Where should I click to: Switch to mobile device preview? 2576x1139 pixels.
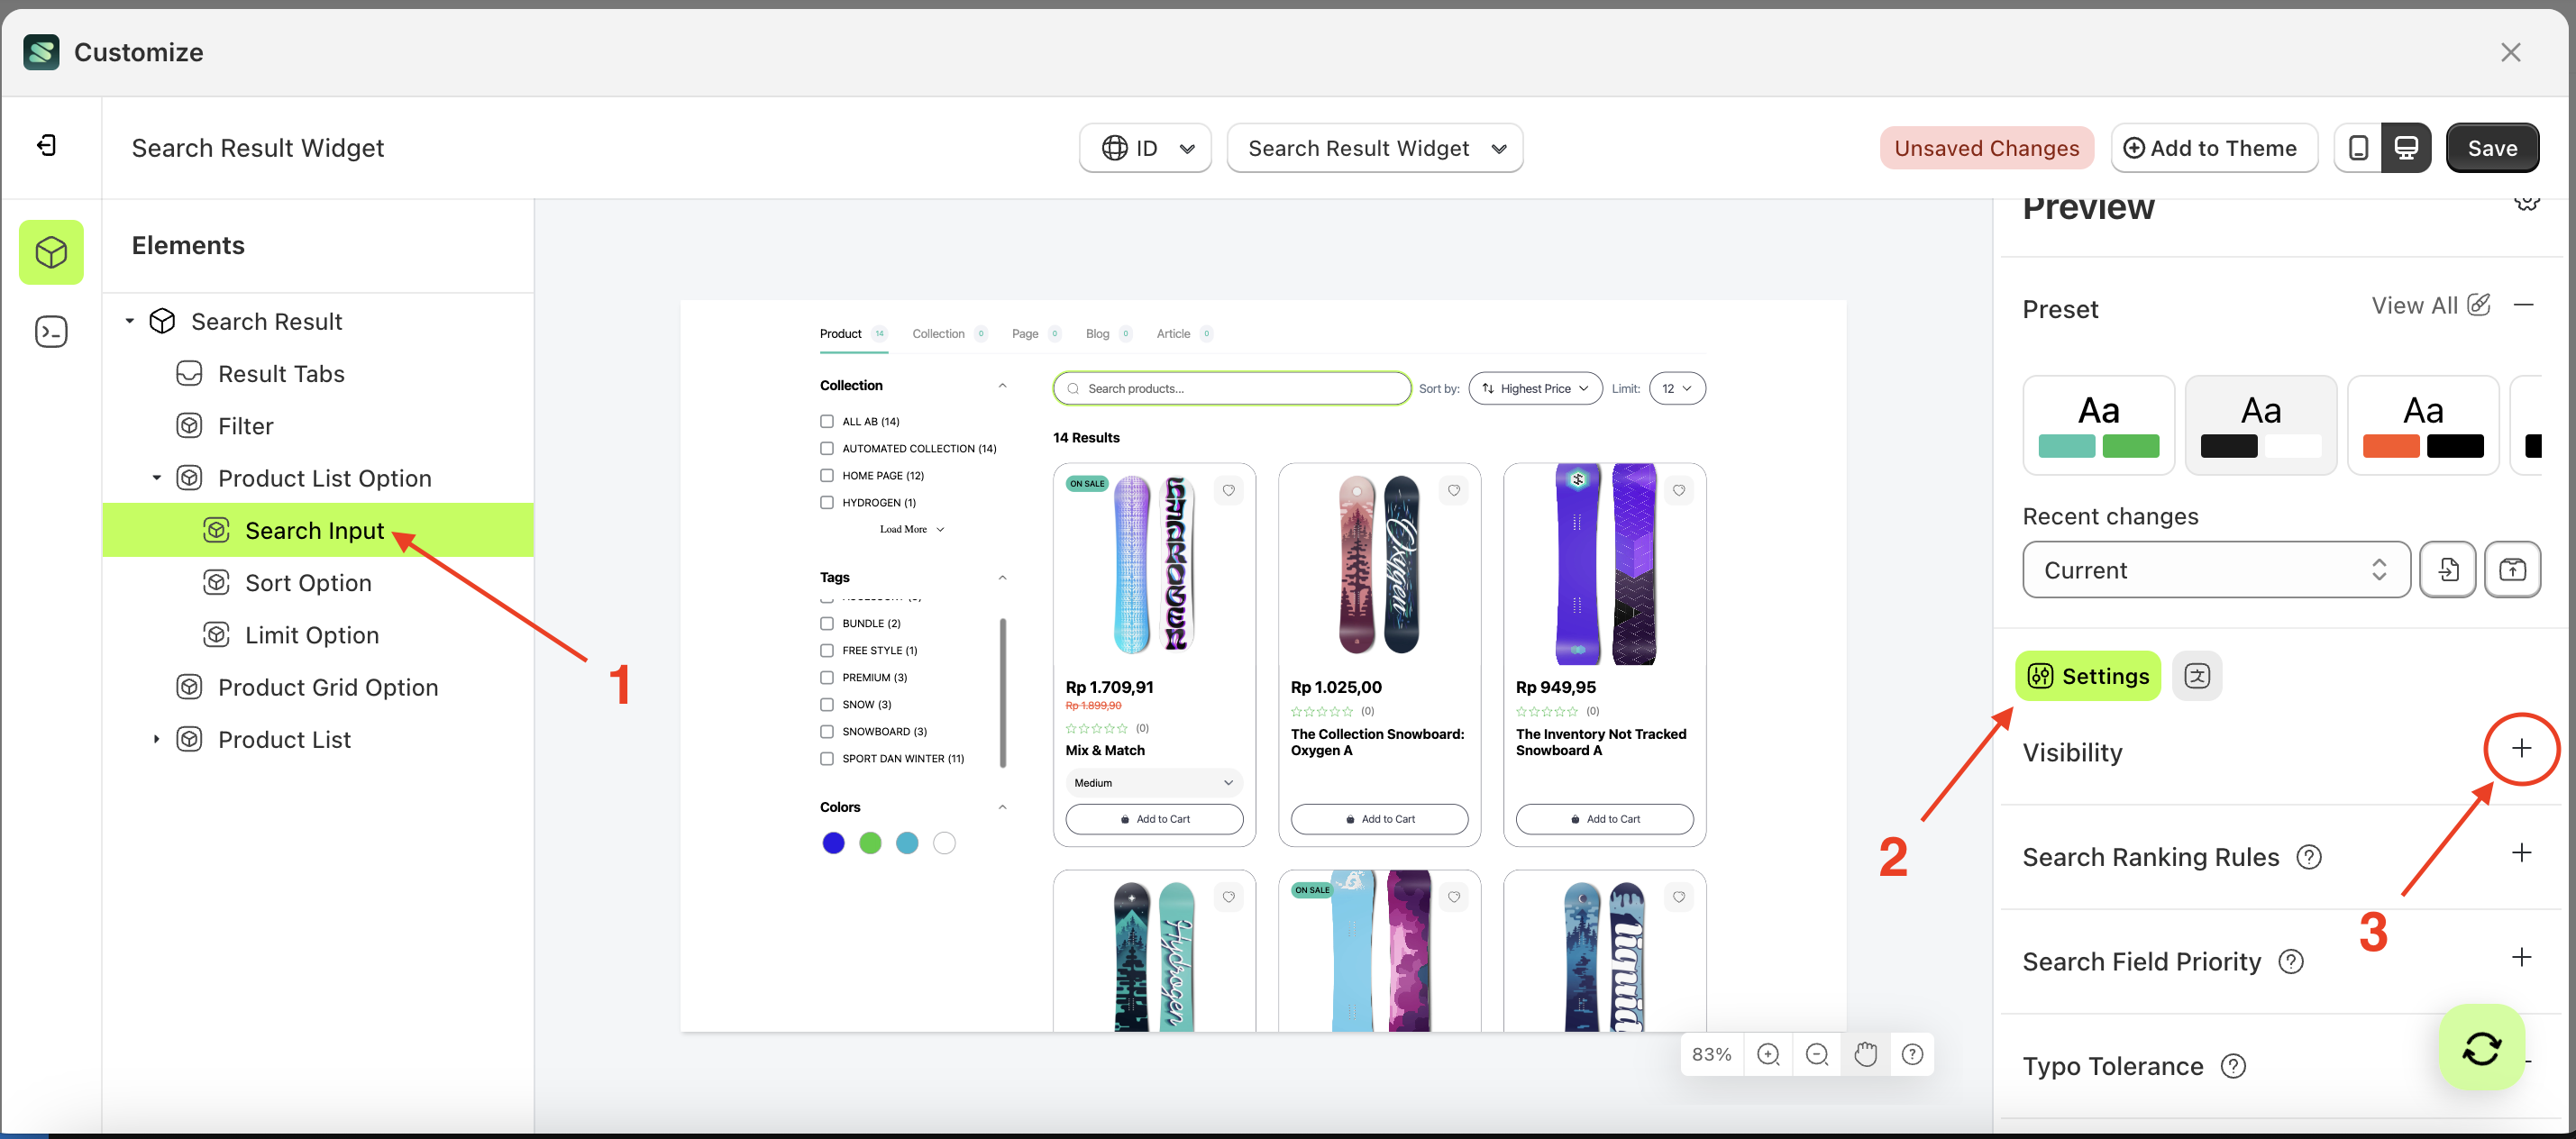point(2357,148)
